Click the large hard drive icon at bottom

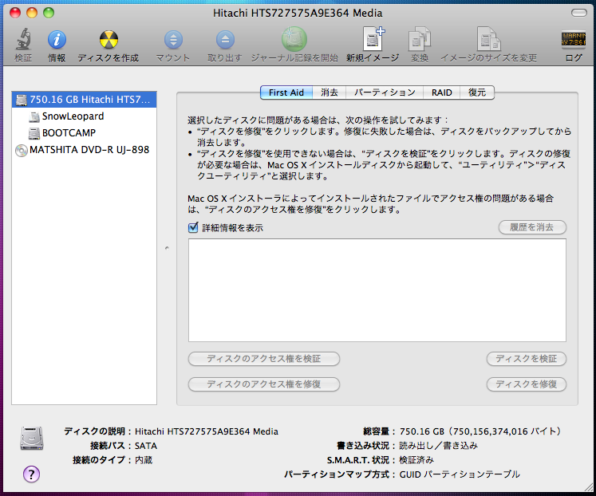[32, 439]
